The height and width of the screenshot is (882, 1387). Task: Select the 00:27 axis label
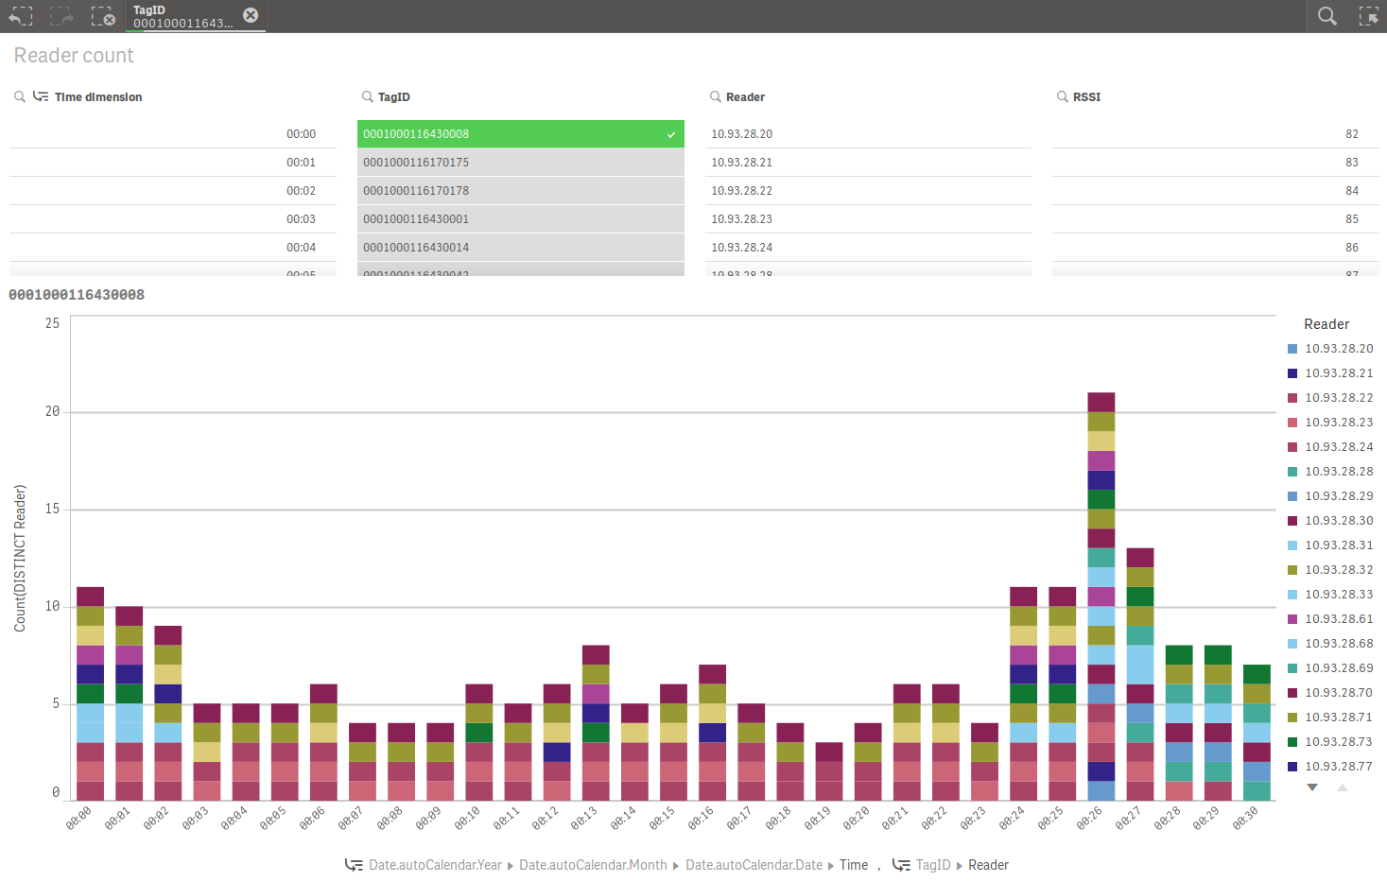click(1128, 818)
